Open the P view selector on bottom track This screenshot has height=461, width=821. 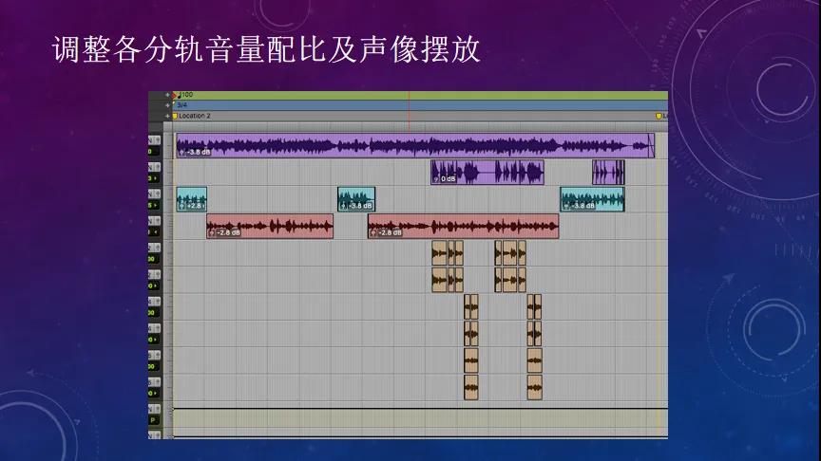153,420
